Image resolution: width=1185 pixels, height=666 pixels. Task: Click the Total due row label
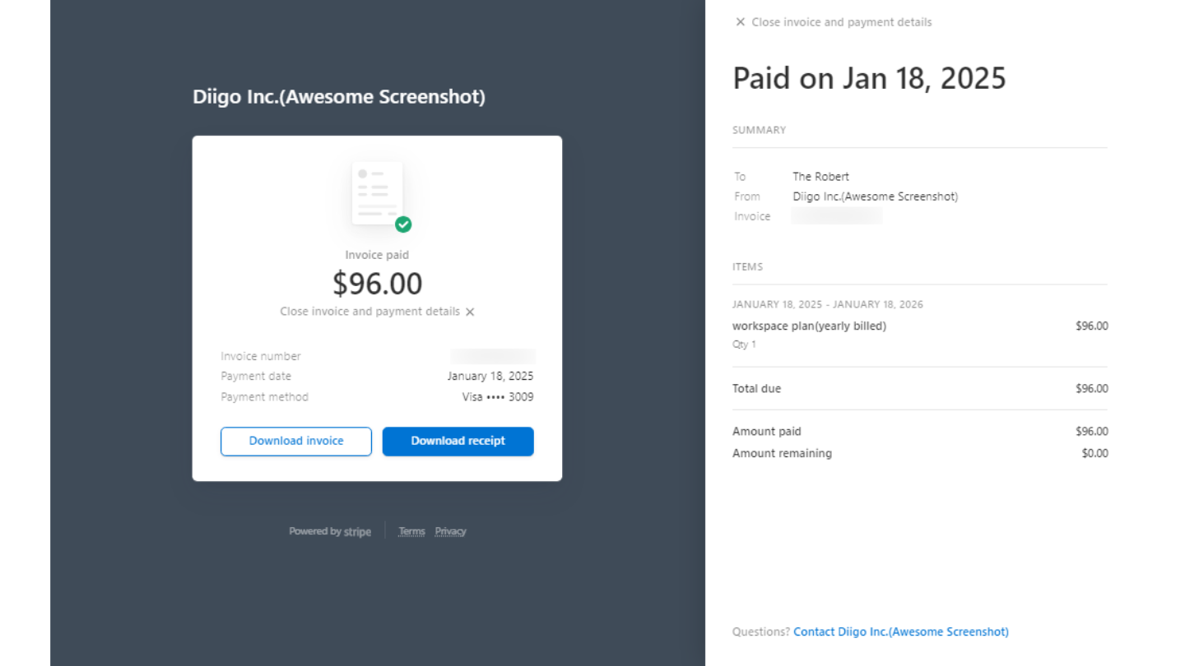click(x=756, y=388)
